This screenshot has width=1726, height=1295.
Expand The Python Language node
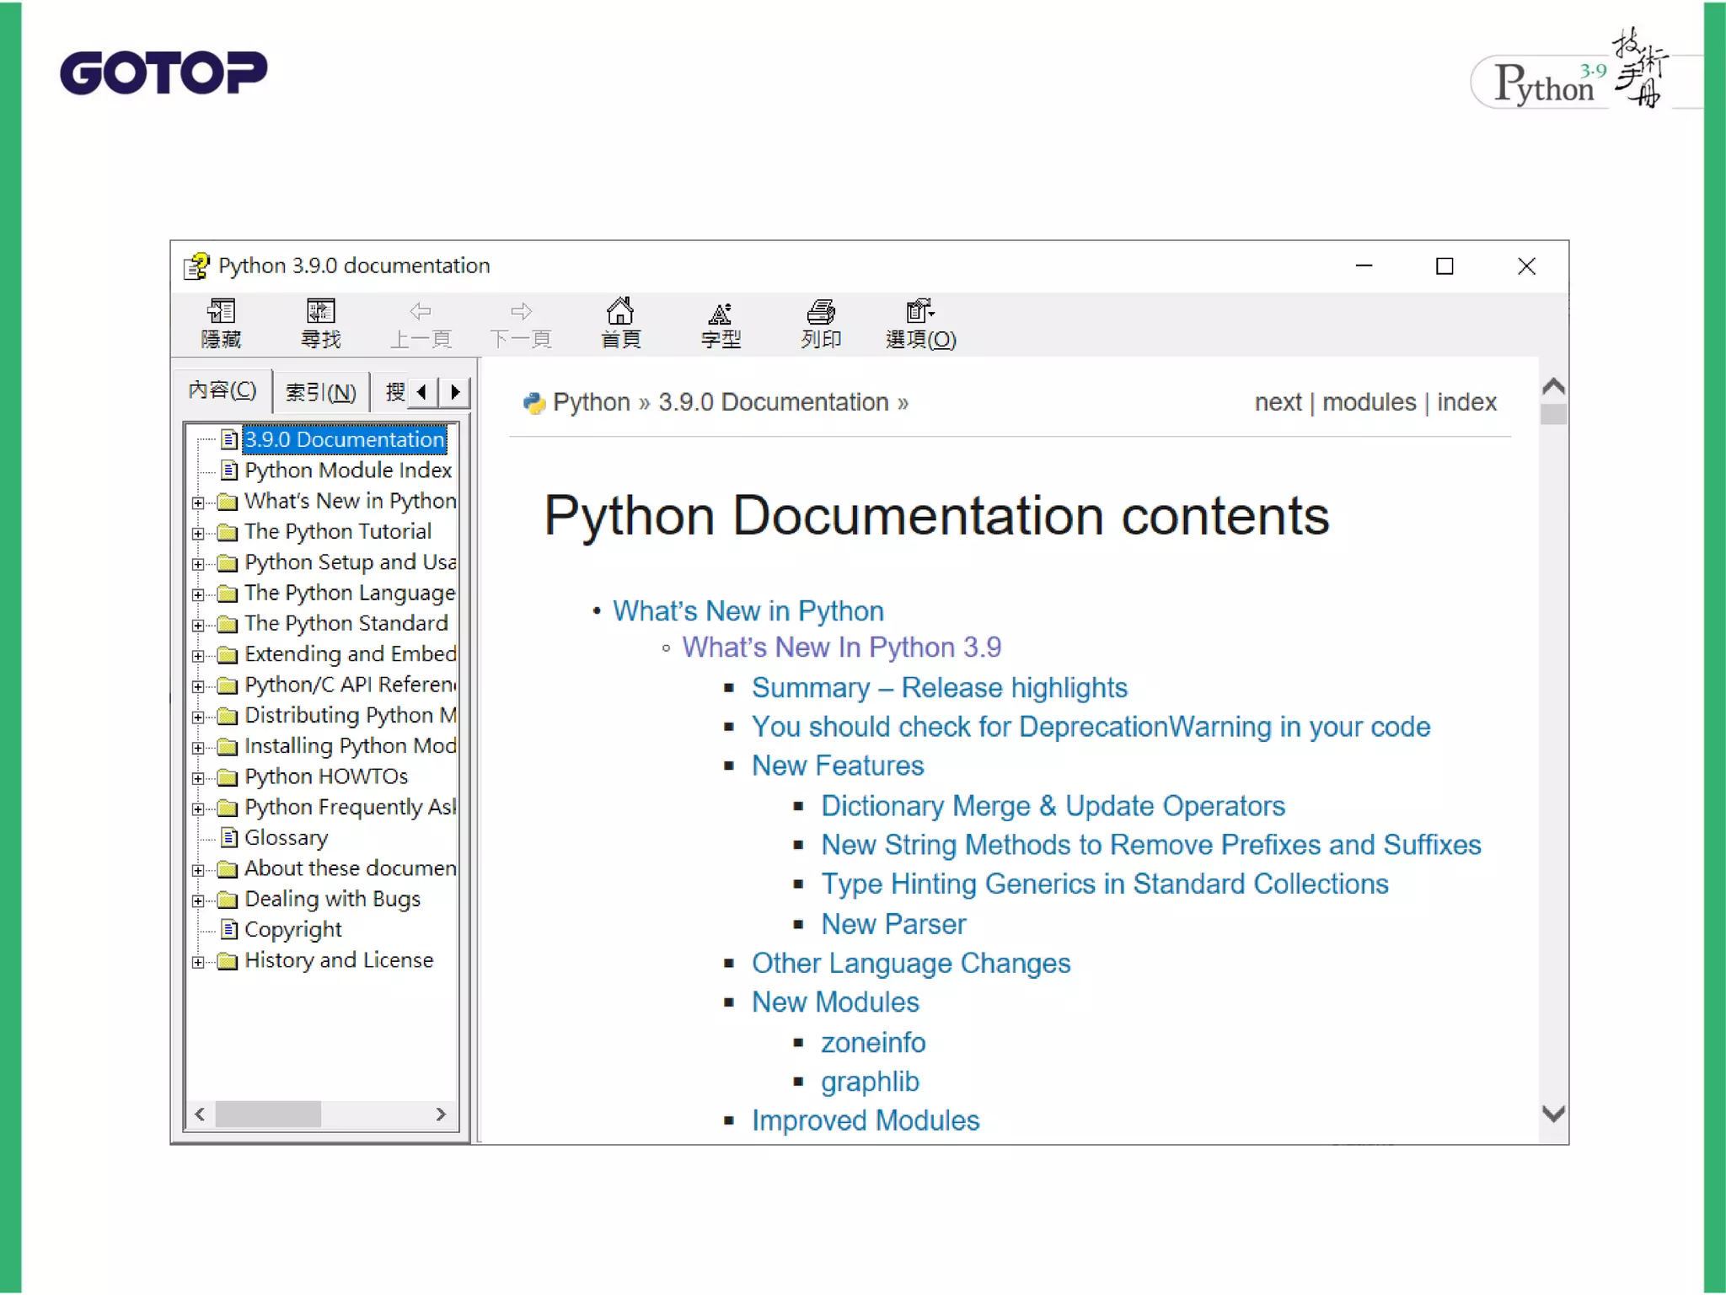point(198,594)
